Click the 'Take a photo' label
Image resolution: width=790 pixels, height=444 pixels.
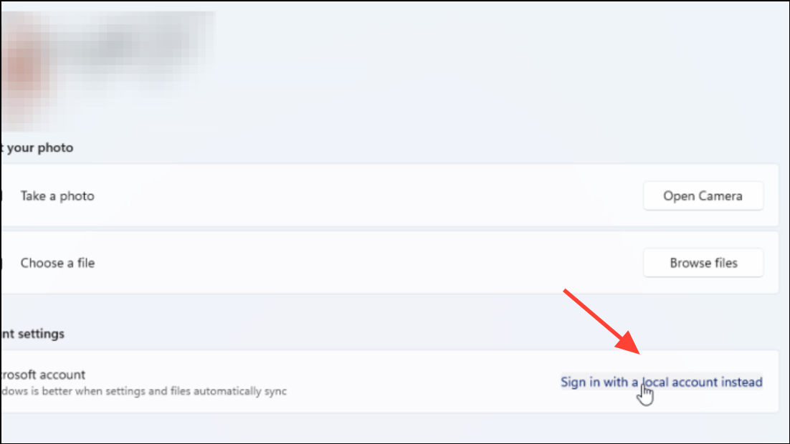tap(57, 196)
